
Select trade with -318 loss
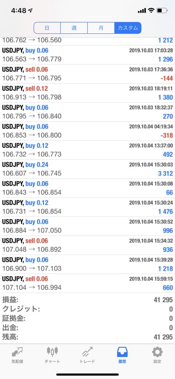pos(87,131)
